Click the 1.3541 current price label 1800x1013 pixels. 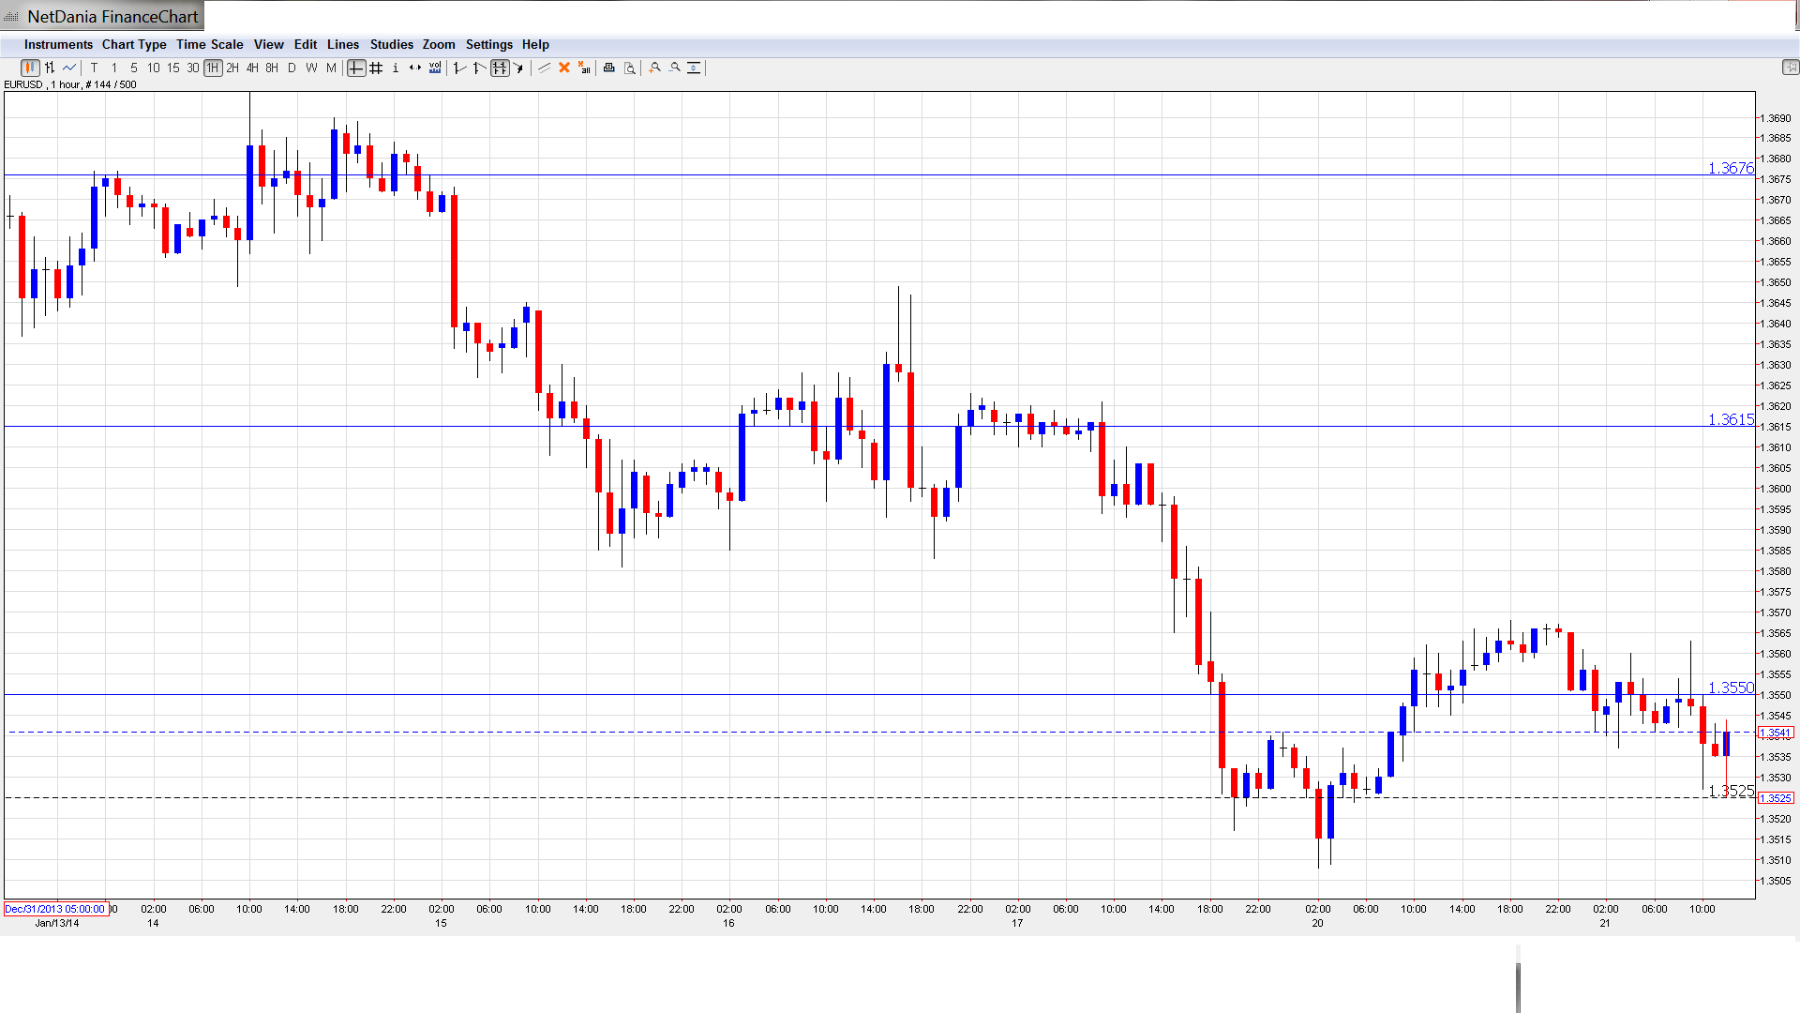[x=1775, y=733]
